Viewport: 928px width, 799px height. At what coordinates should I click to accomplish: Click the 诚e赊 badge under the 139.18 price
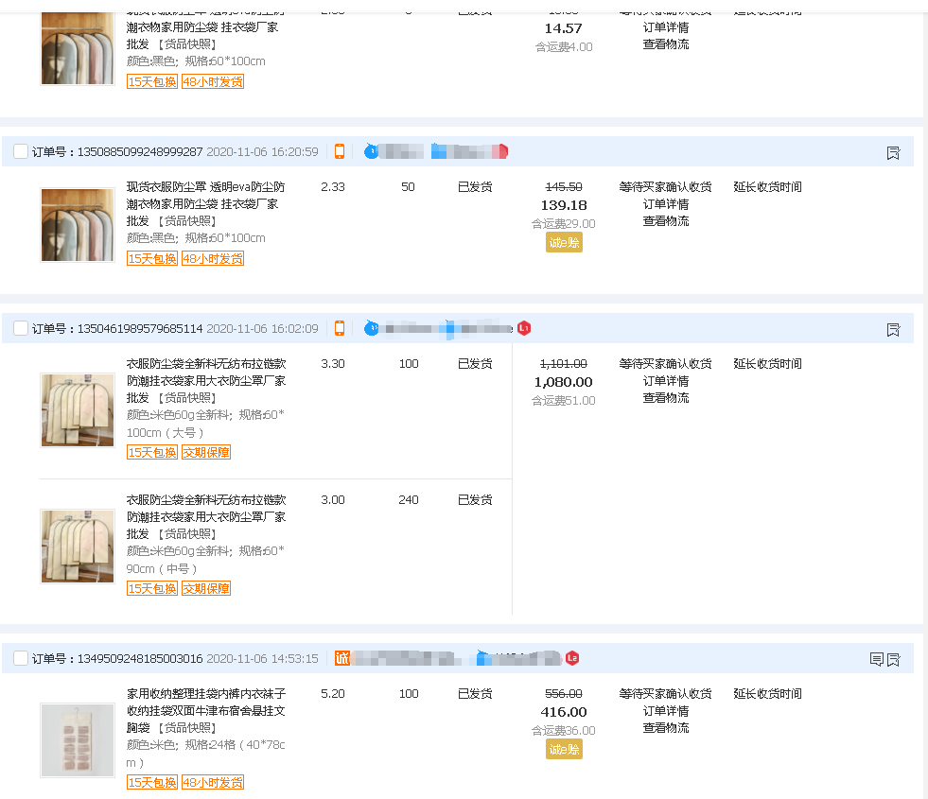tap(564, 243)
